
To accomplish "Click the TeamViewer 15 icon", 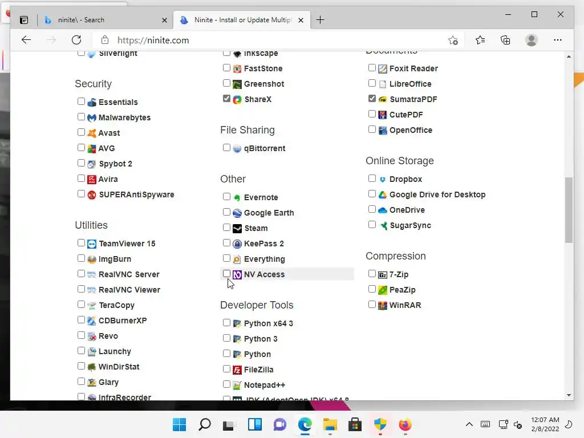I will click(x=92, y=244).
